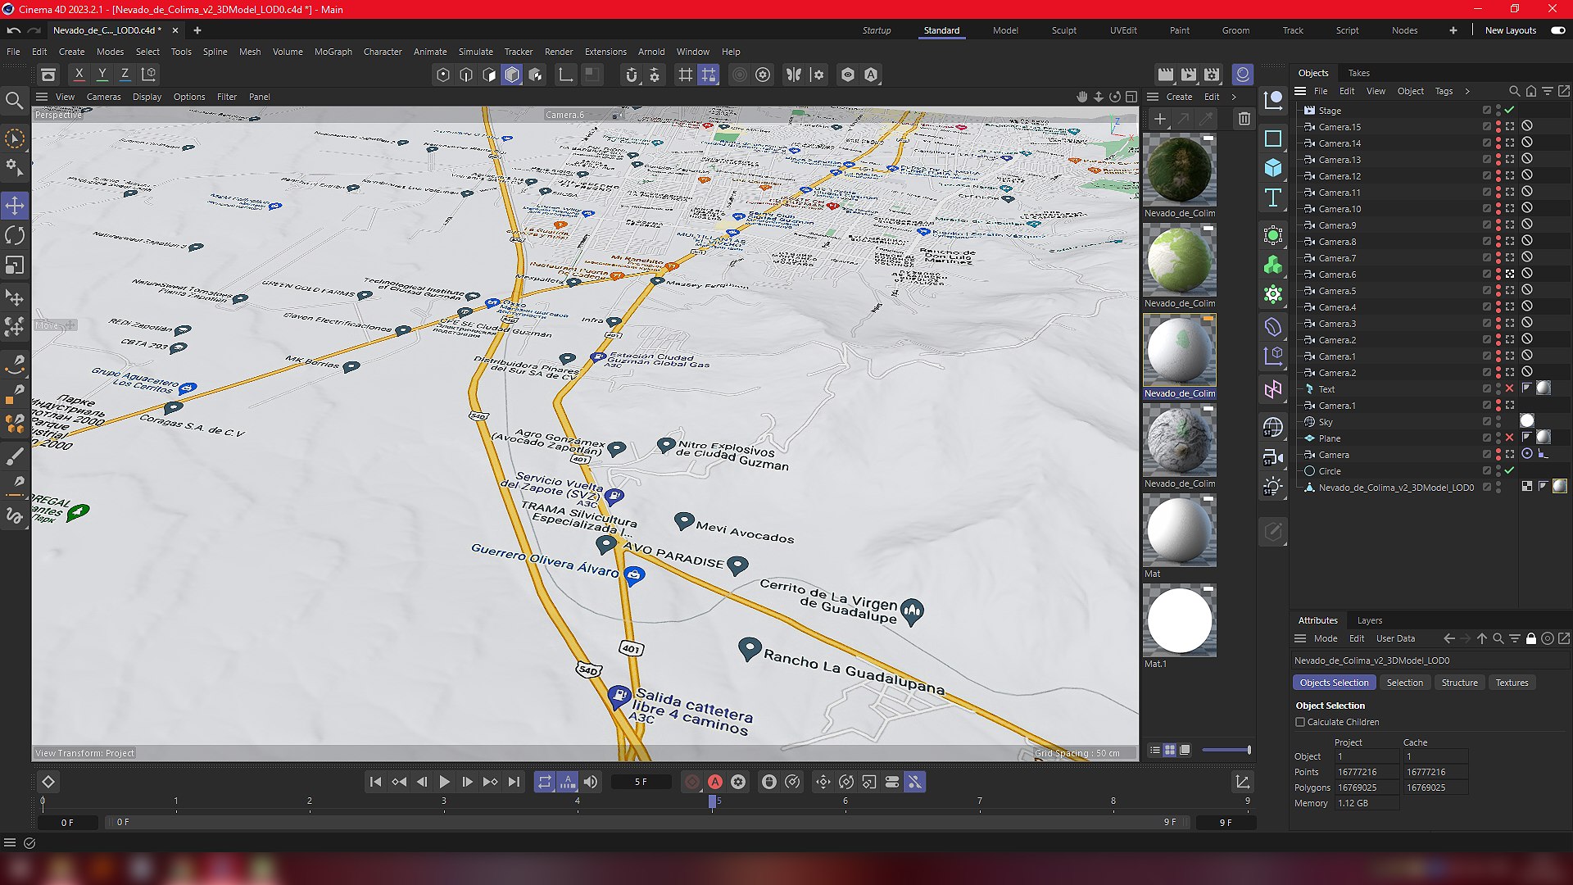The height and width of the screenshot is (885, 1573).
Task: Add a new layout with the plus button
Action: click(x=1453, y=30)
